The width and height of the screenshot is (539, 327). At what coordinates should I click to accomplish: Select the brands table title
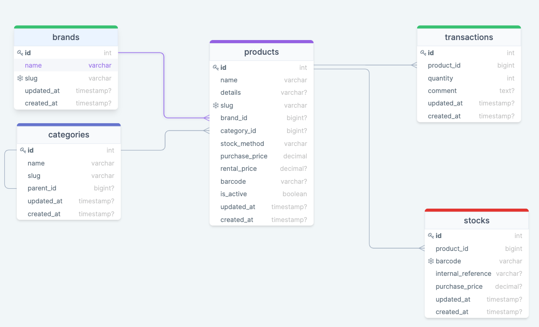[x=66, y=37]
